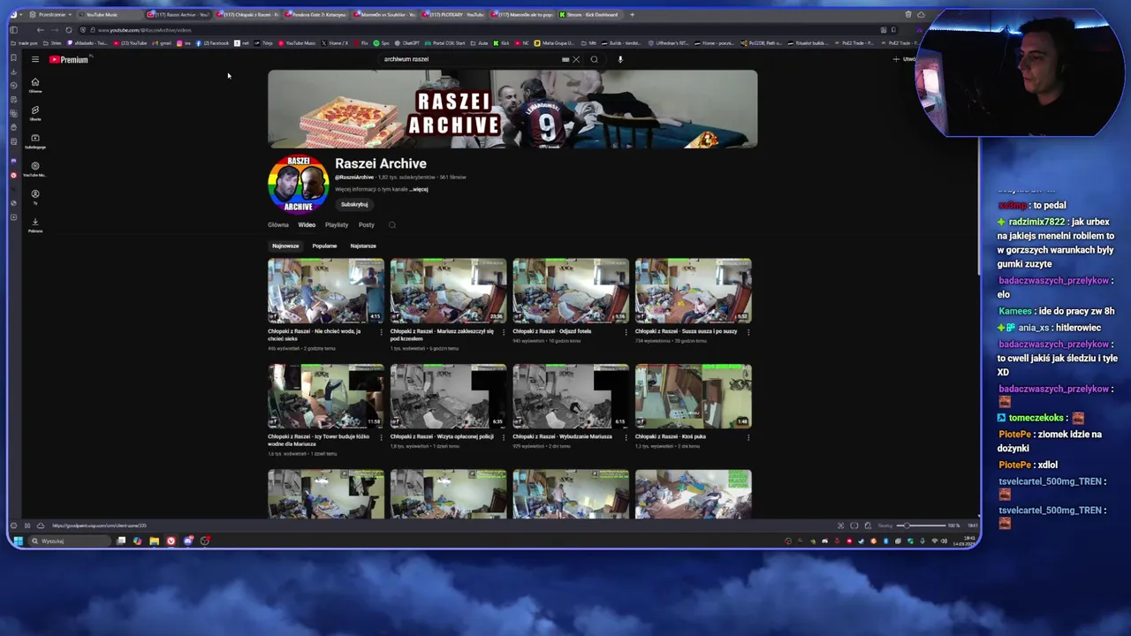Open the gmail bookmark
Image resolution: width=1131 pixels, height=636 pixels.
(x=163, y=42)
